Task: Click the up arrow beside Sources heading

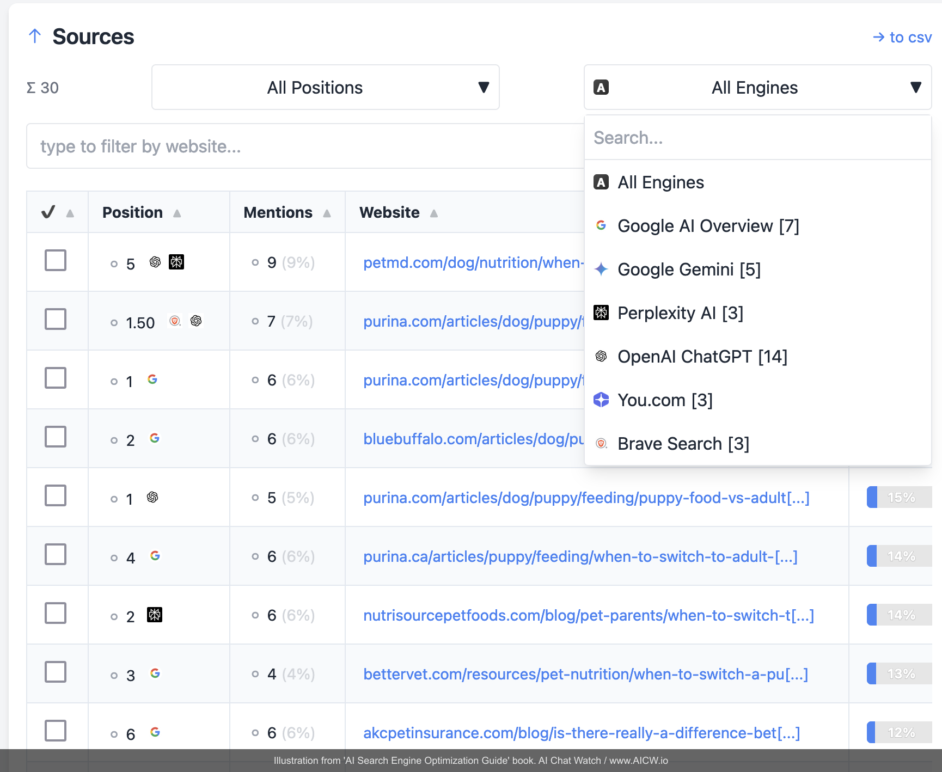Action: [x=35, y=36]
